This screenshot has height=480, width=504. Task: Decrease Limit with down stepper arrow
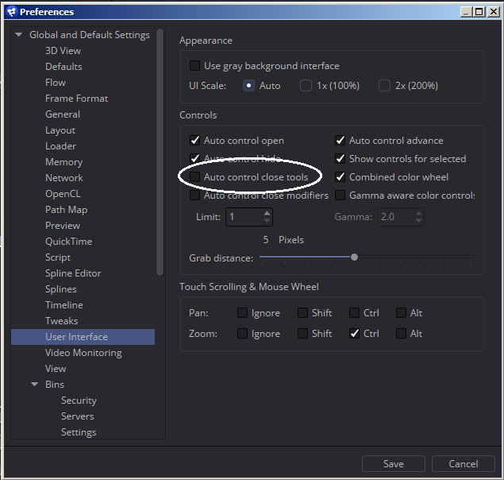point(267,221)
